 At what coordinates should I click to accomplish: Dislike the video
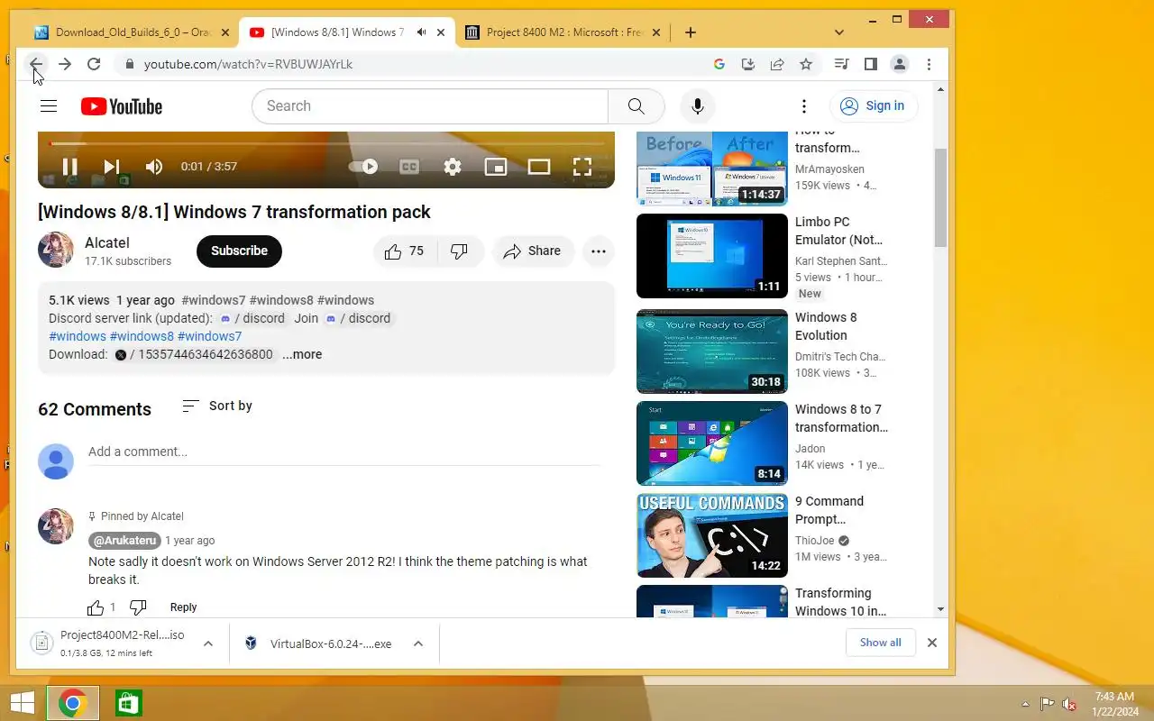point(460,251)
